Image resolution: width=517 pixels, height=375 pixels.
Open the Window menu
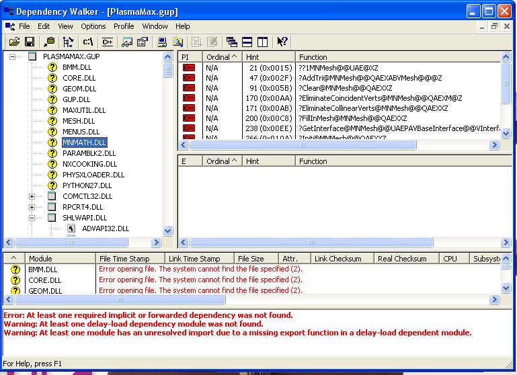(x=155, y=26)
